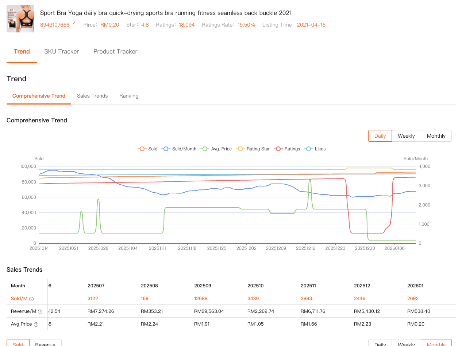Click the Revenue/M help question icon
The image size is (458, 346).
(x=40, y=312)
